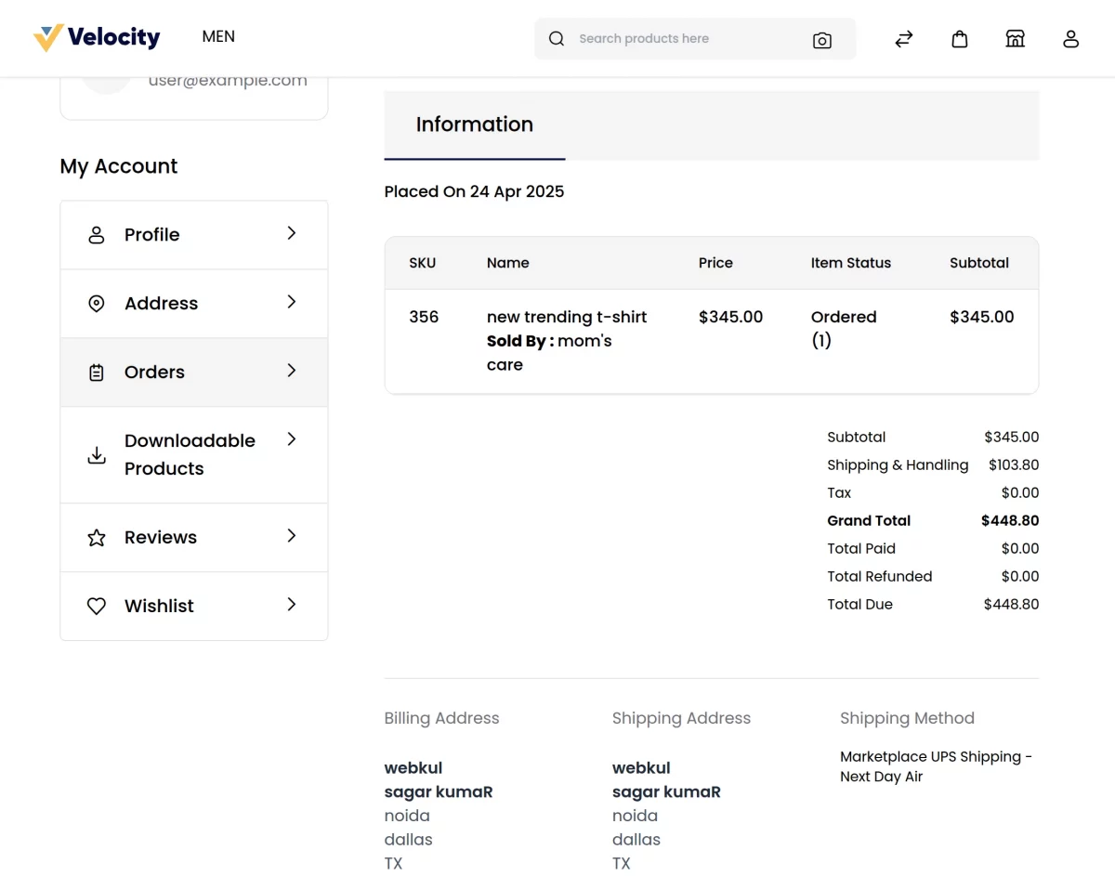
Task: Click the user@example.com account email
Action: tap(228, 80)
